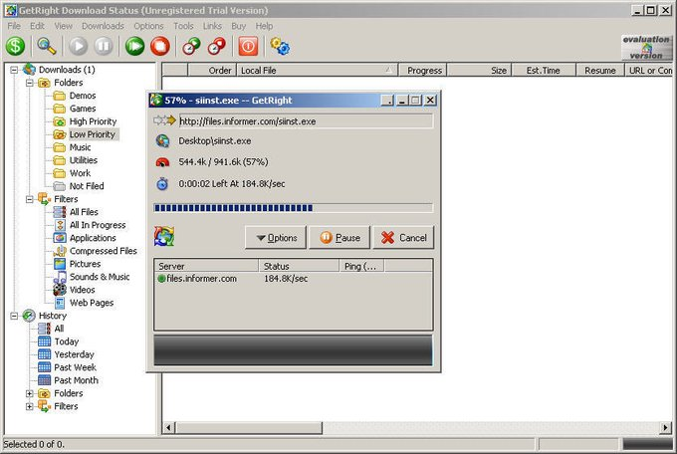Select Yesterday in History
The image size is (677, 454).
(74, 354)
